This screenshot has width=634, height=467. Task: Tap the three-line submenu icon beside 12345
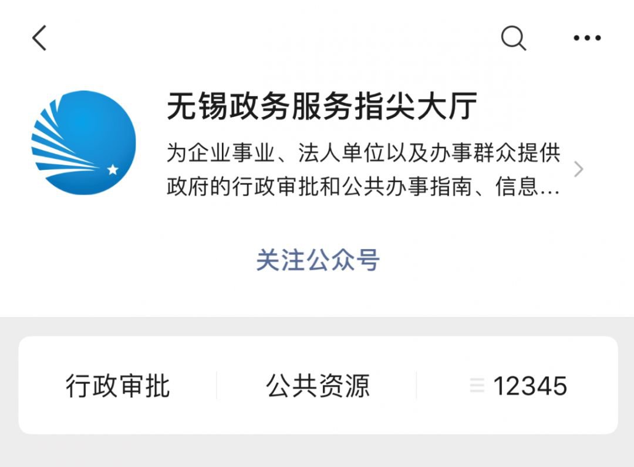[477, 386]
